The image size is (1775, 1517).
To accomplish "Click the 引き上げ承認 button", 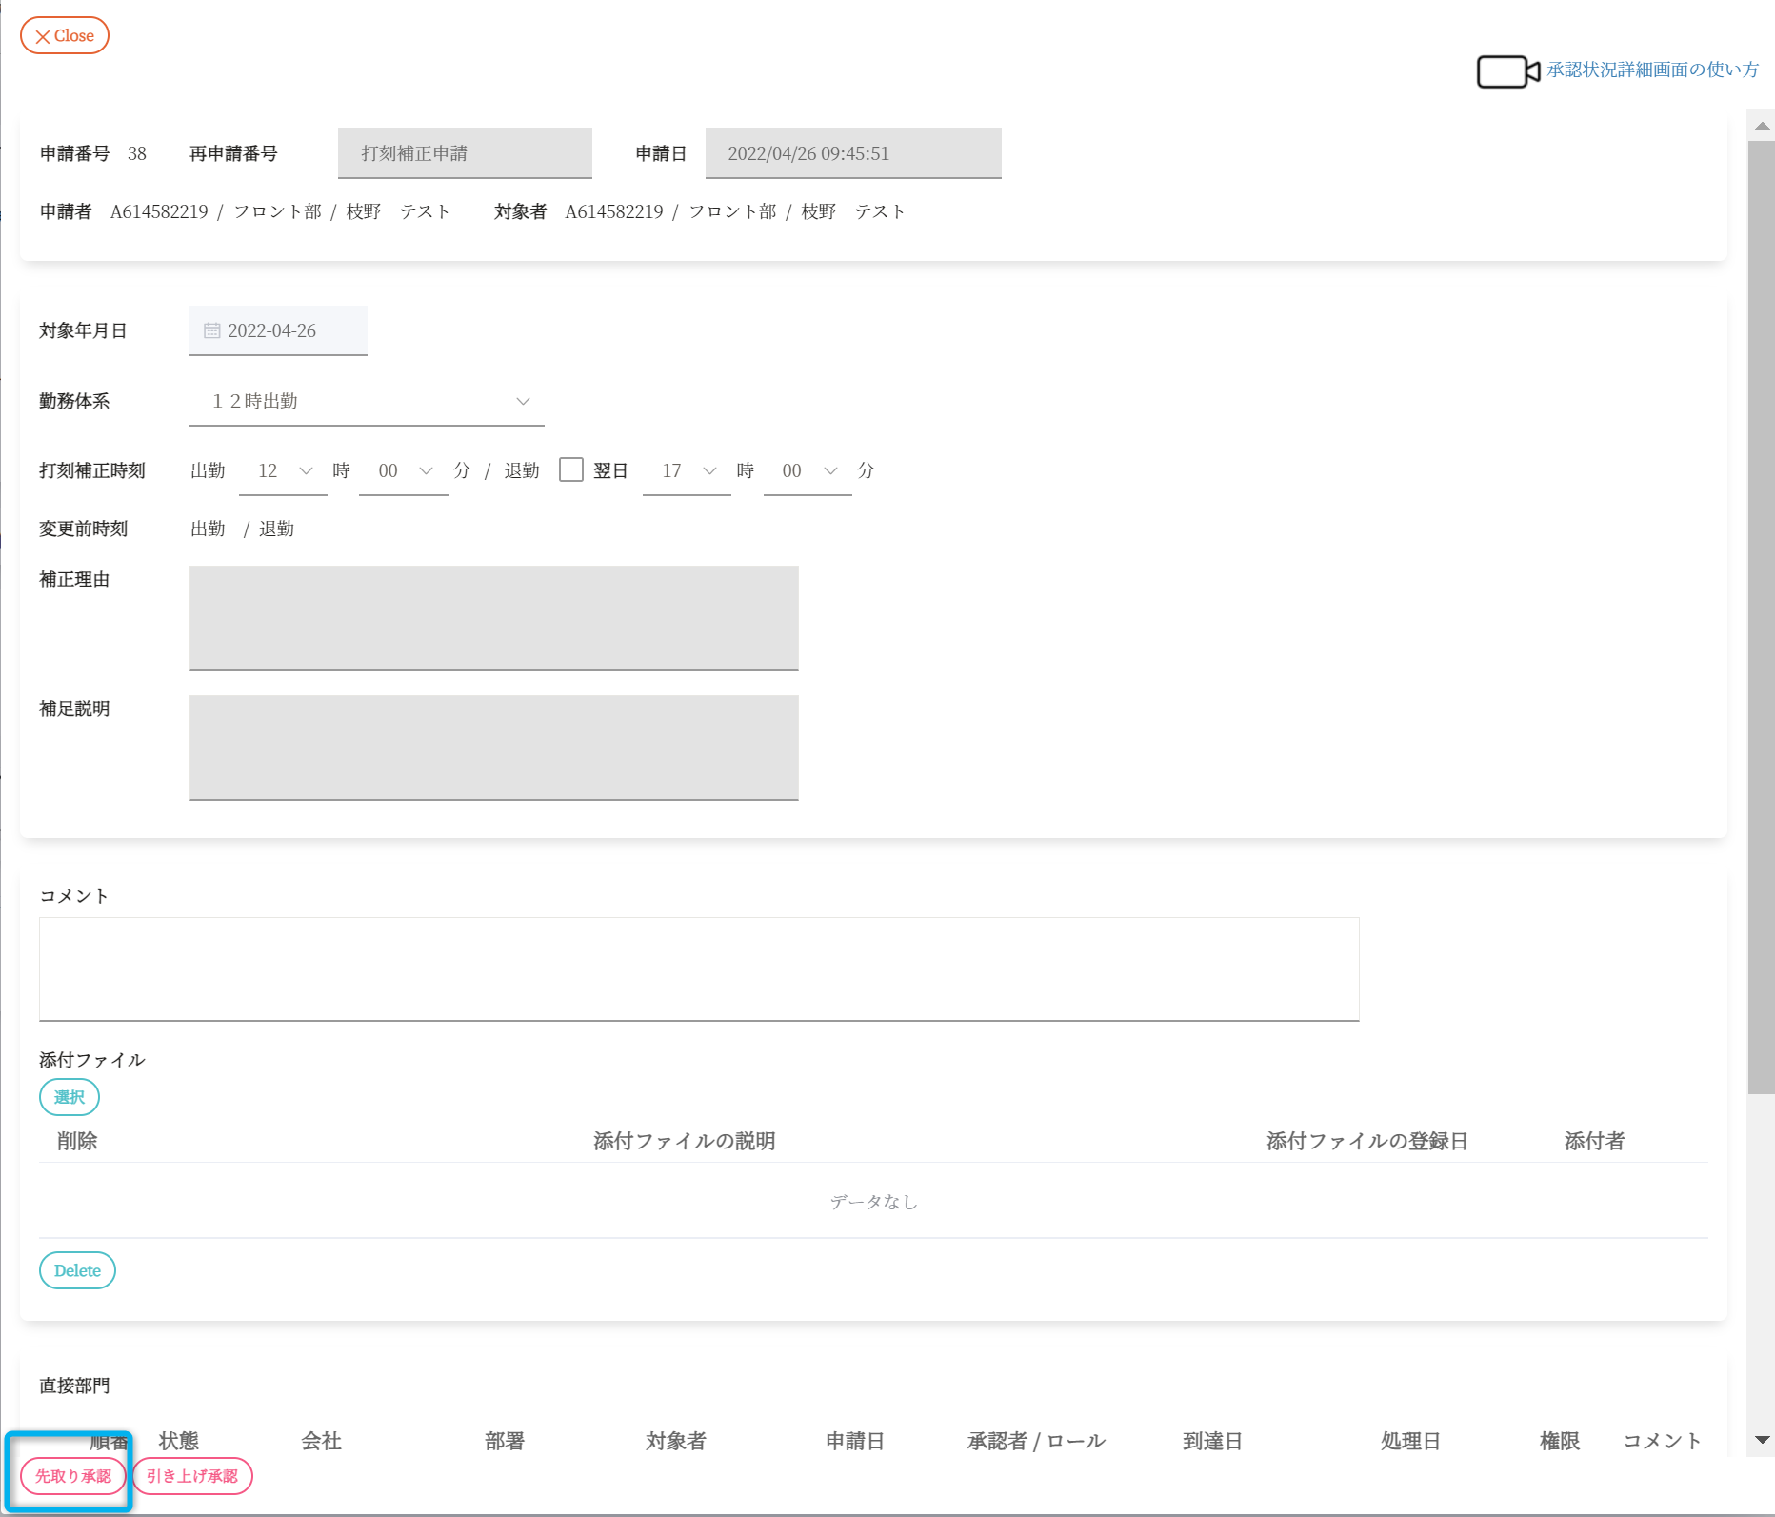I will click(192, 1476).
